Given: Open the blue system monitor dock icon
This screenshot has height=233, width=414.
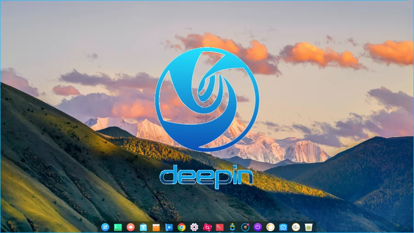Looking at the screenshot, I should (x=283, y=227).
